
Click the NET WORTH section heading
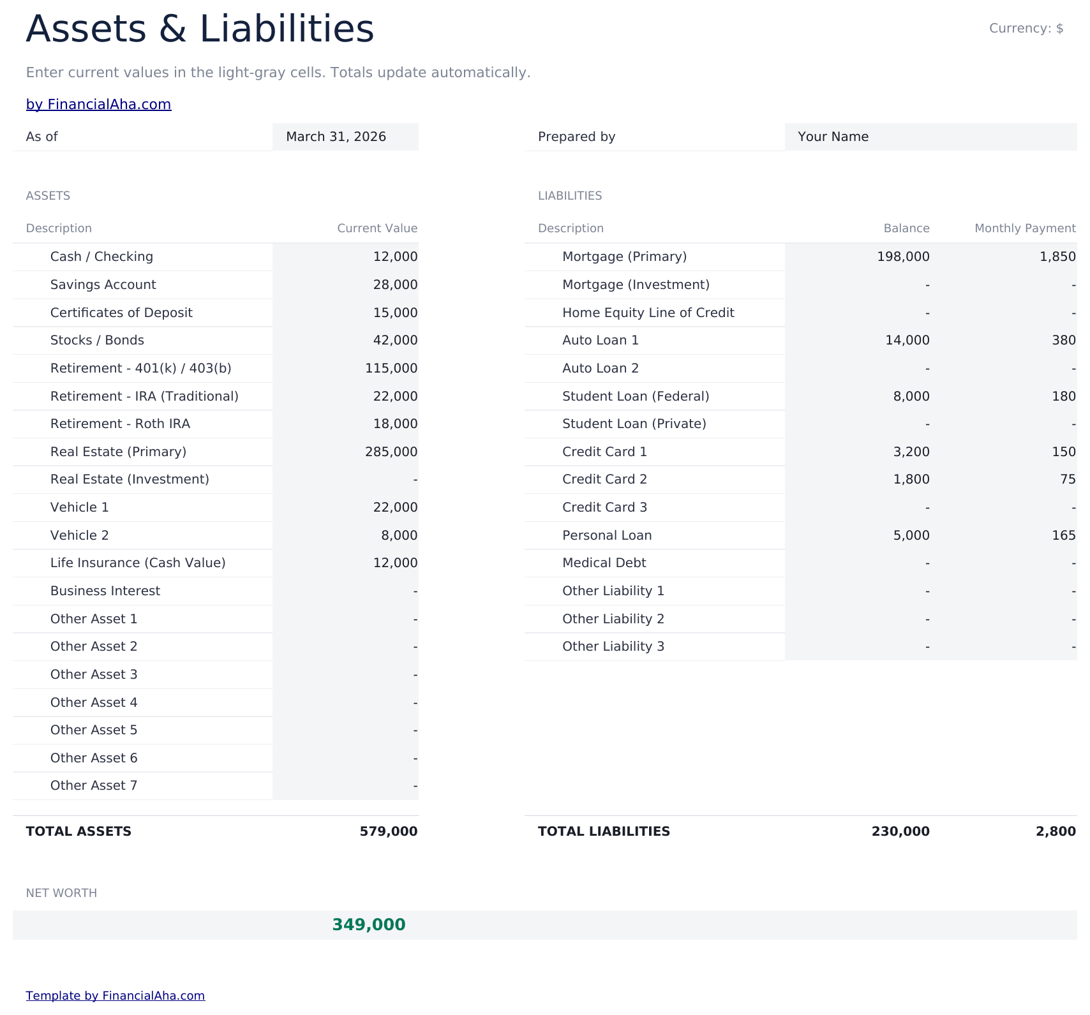tap(61, 893)
